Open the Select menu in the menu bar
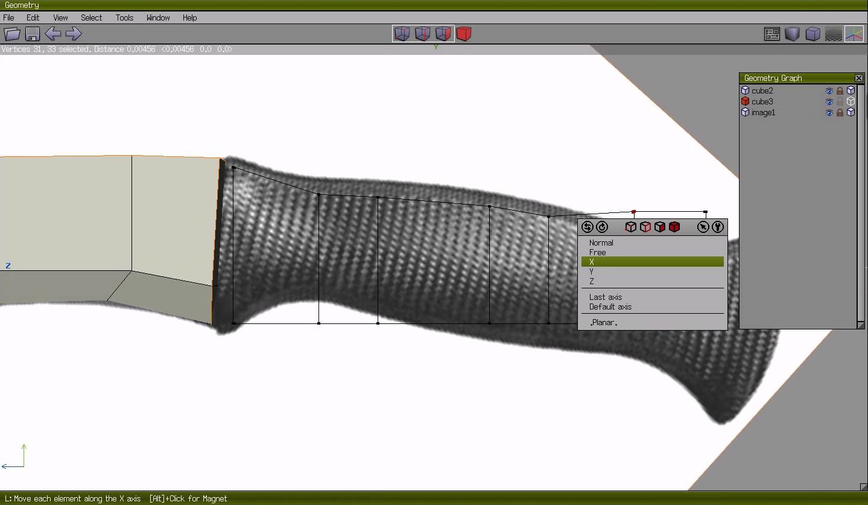 91,17
